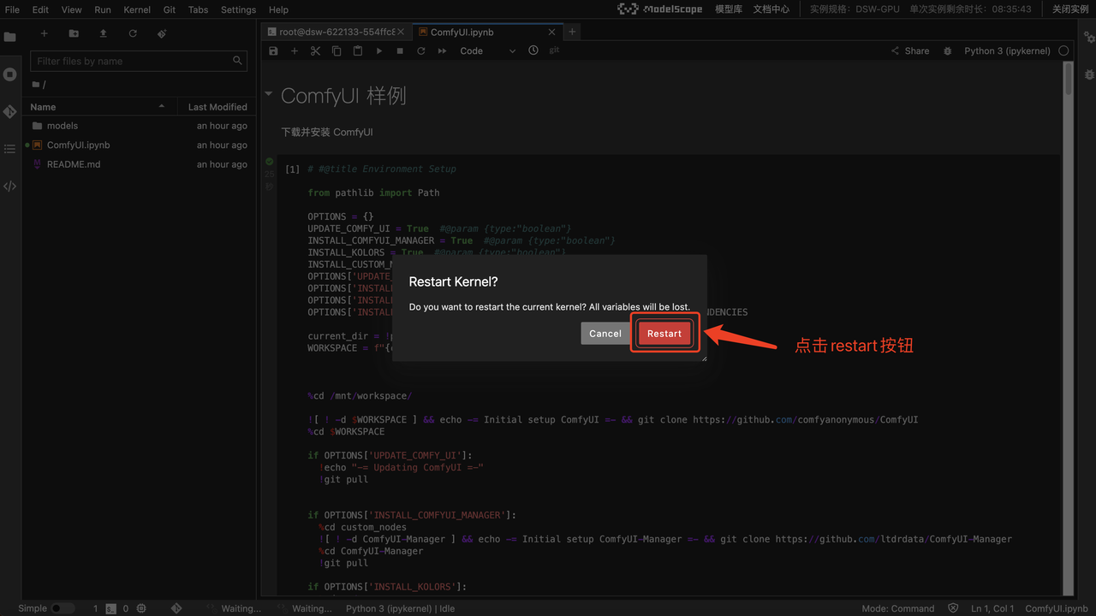Open README.md in file list
The width and height of the screenshot is (1096, 616).
point(139,164)
